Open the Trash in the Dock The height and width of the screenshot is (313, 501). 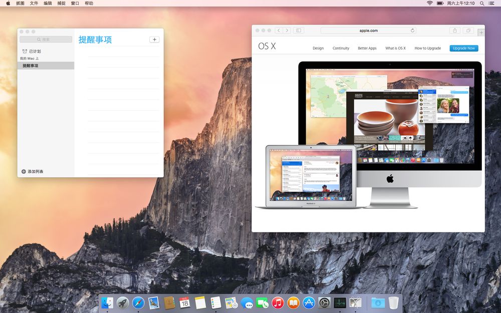tap(394, 303)
